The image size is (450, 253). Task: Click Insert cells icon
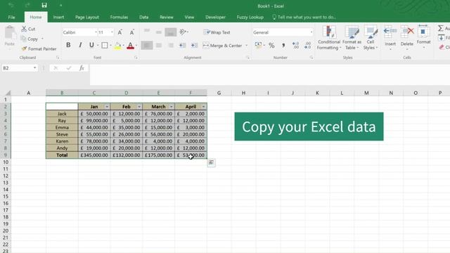(390, 32)
